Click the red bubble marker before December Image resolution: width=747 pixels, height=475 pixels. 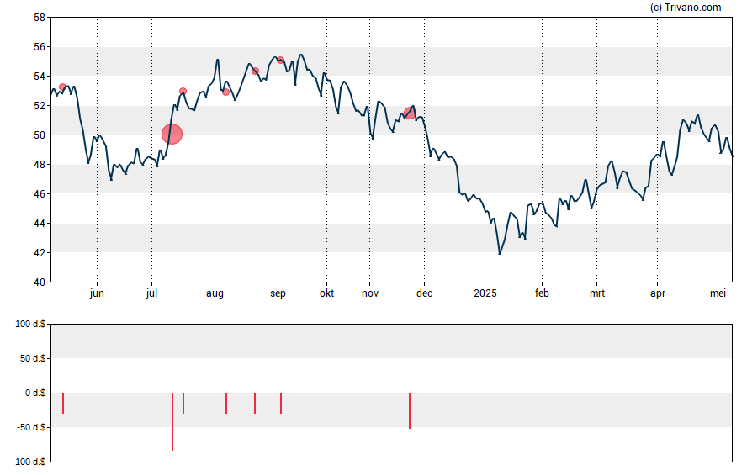[410, 113]
